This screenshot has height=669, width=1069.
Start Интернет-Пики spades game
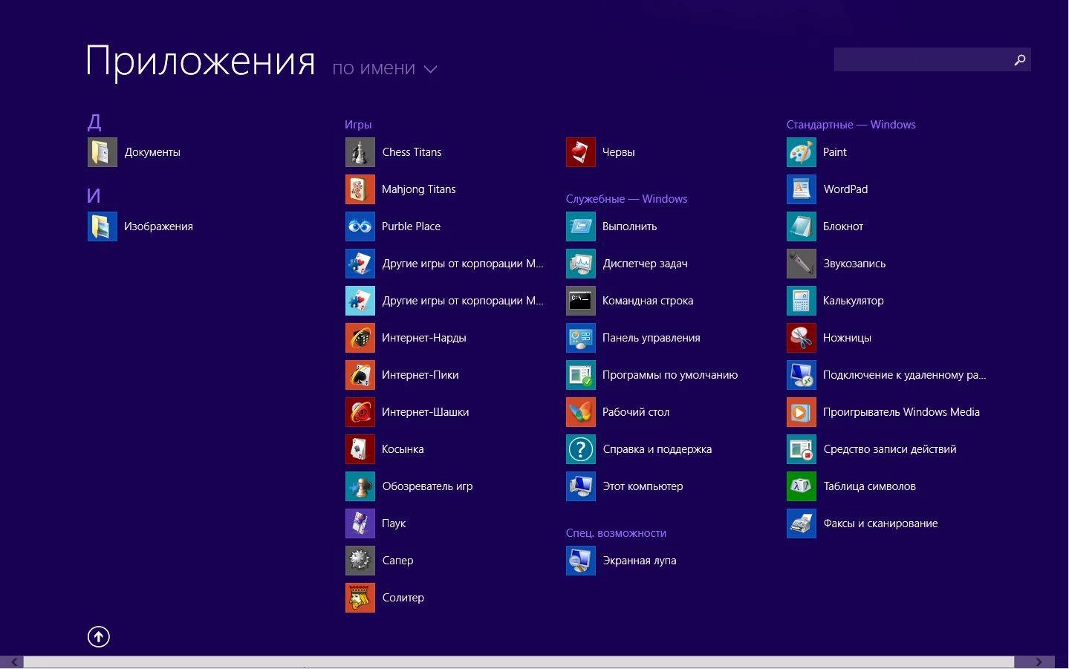coord(402,375)
